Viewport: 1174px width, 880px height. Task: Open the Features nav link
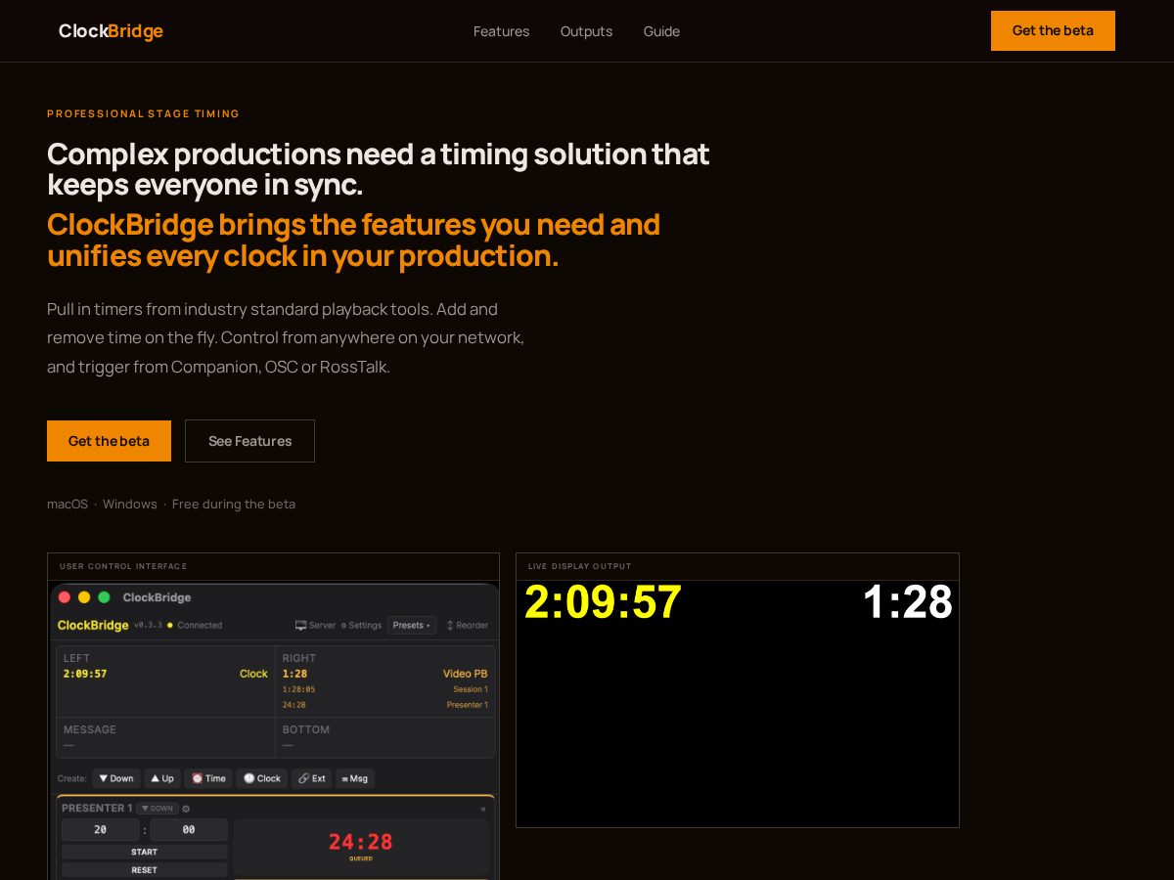501,31
